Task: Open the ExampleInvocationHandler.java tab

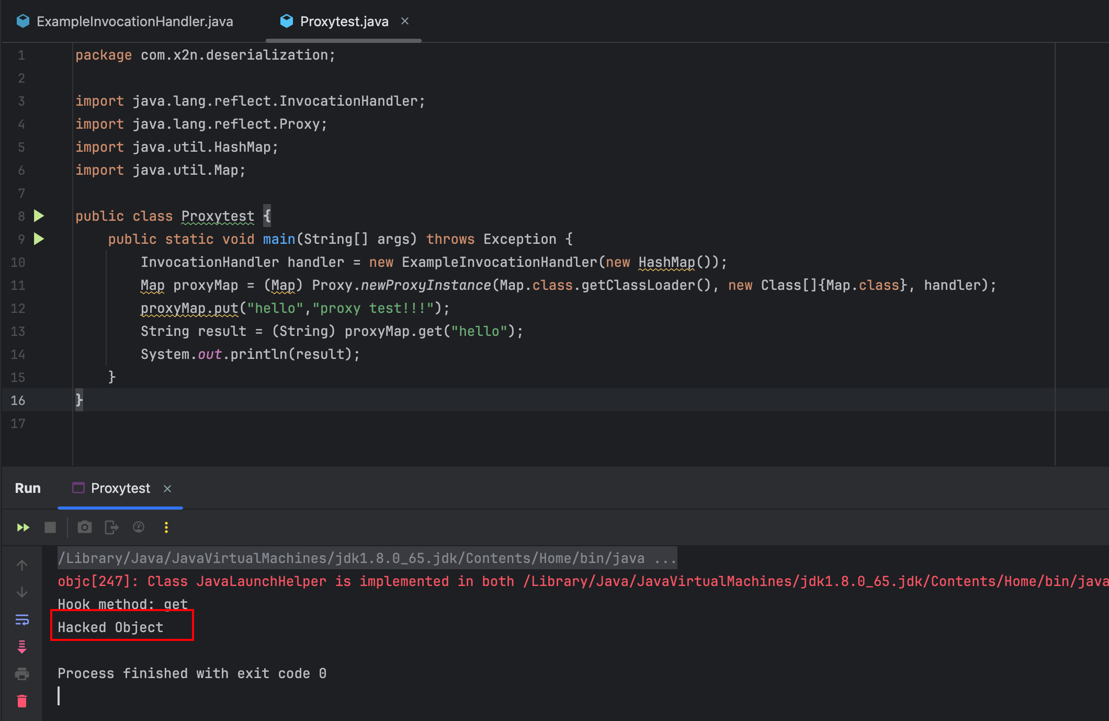Action: click(x=125, y=21)
